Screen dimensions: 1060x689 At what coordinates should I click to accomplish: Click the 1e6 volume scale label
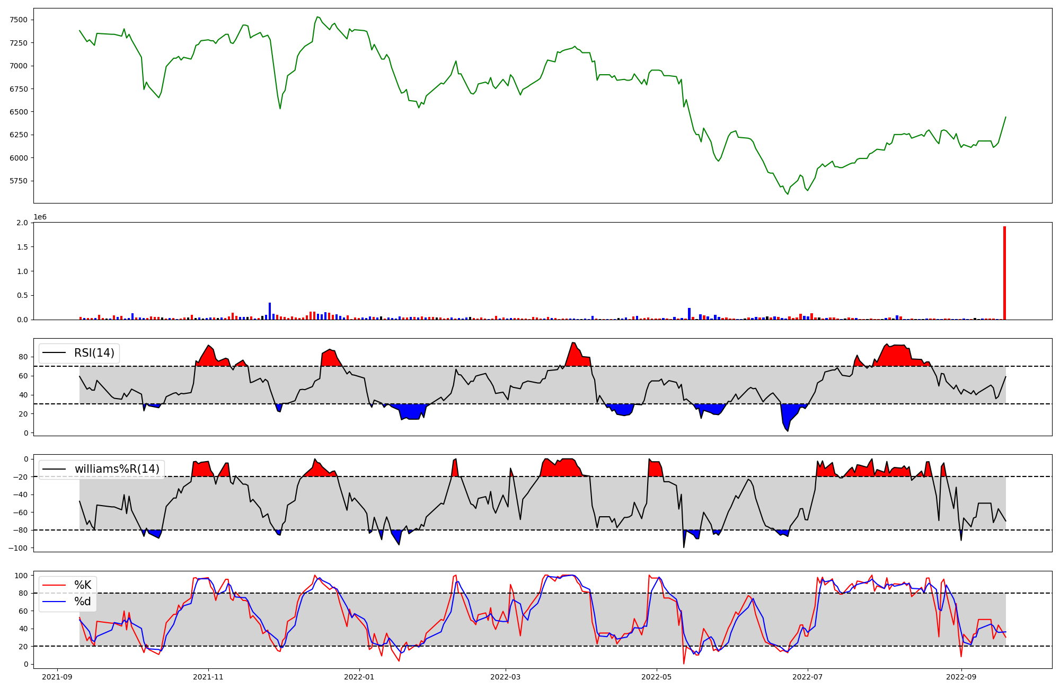tap(40, 217)
